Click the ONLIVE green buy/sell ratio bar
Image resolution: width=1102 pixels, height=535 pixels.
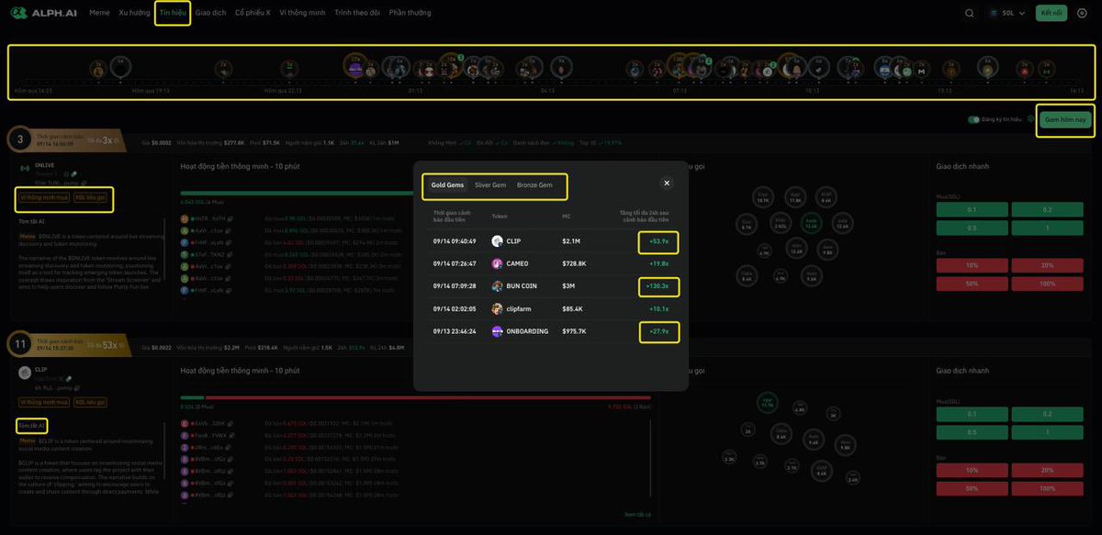click(x=296, y=193)
